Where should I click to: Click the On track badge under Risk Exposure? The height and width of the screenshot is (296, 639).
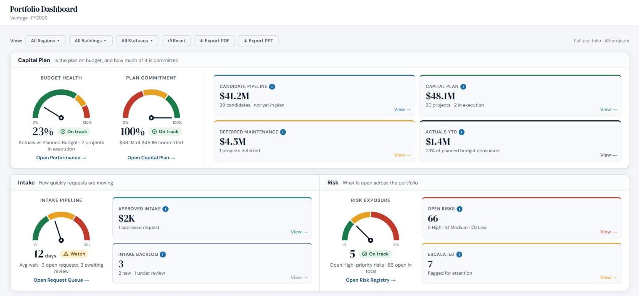pyautogui.click(x=375, y=254)
